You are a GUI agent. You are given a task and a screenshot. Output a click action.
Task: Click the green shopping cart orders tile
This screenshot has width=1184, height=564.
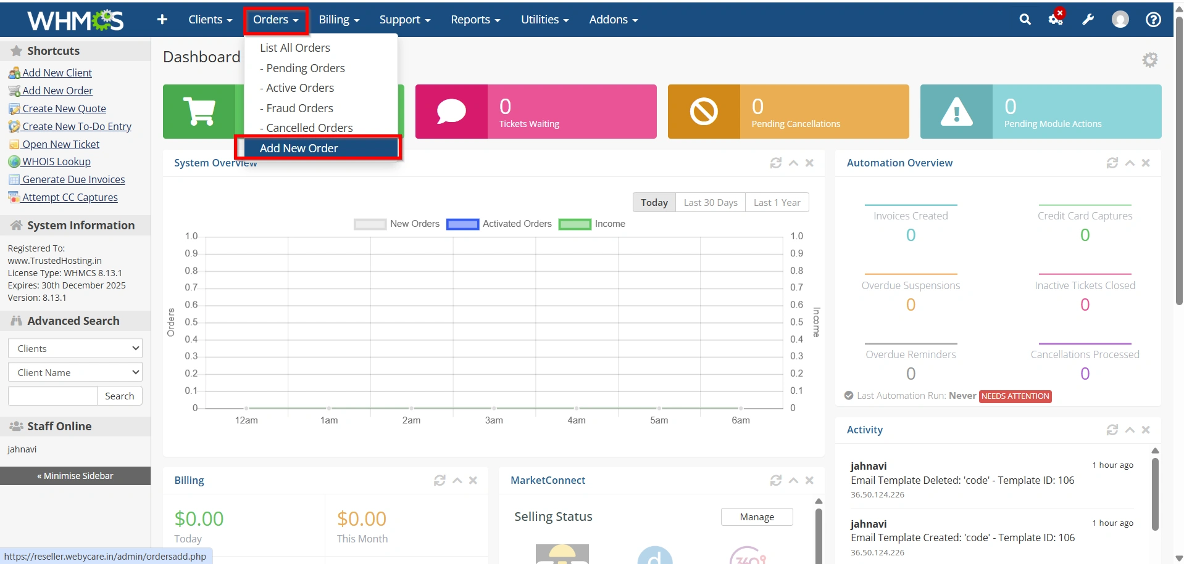click(x=199, y=112)
